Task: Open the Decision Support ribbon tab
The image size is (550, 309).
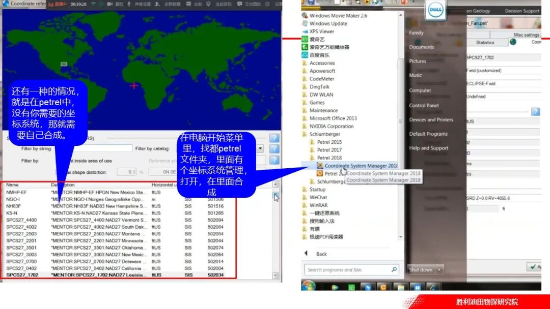Action: (522, 11)
